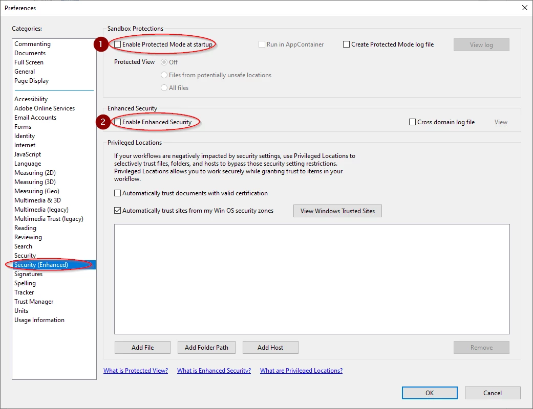Open the Signatures category
The height and width of the screenshot is (409, 533).
pos(28,274)
